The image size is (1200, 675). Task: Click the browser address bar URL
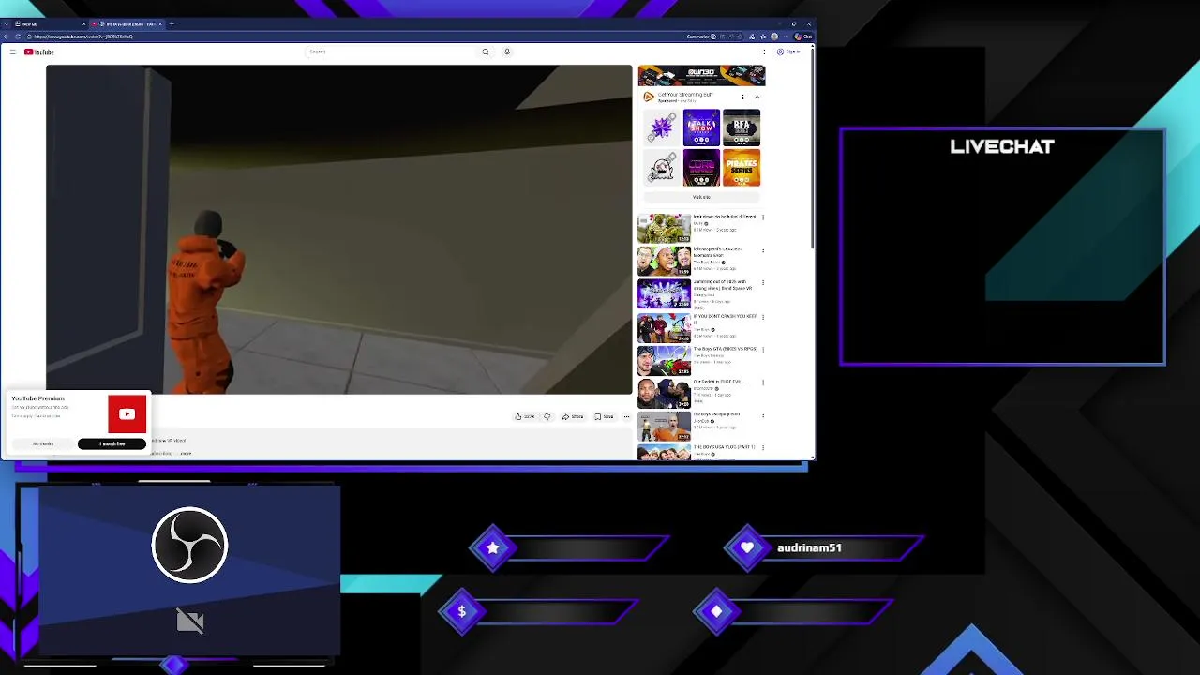pos(84,37)
